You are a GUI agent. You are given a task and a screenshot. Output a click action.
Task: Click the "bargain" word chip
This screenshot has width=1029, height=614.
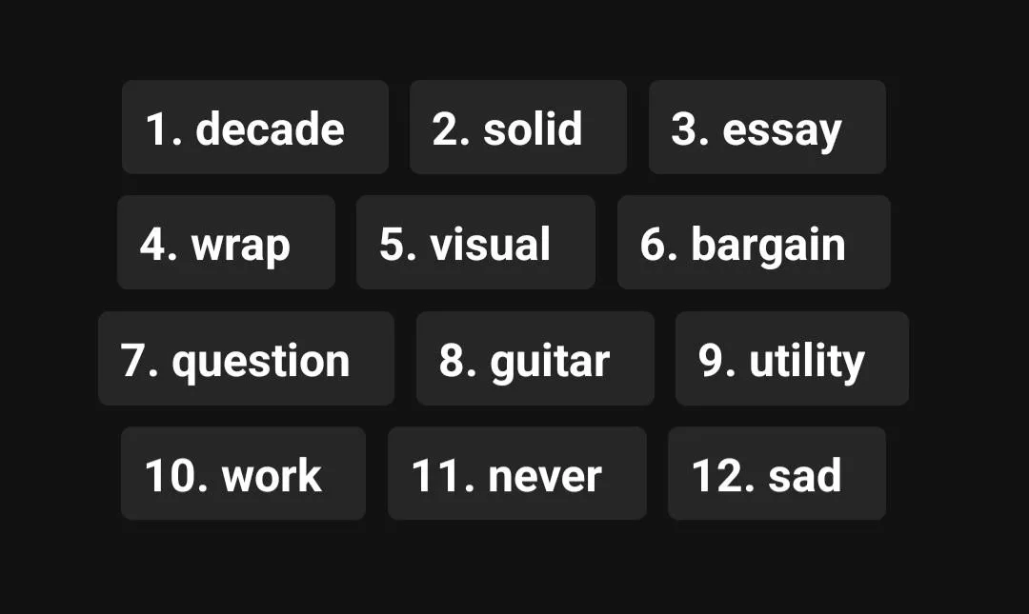point(754,243)
